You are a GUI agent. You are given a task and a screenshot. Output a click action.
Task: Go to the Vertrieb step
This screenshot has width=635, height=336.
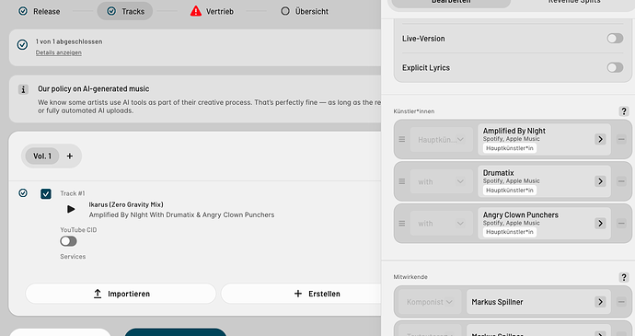pos(213,11)
